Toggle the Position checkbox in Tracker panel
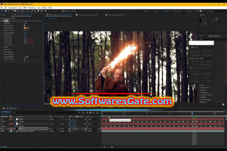Viewport: 227px width, 151px height. point(191,68)
